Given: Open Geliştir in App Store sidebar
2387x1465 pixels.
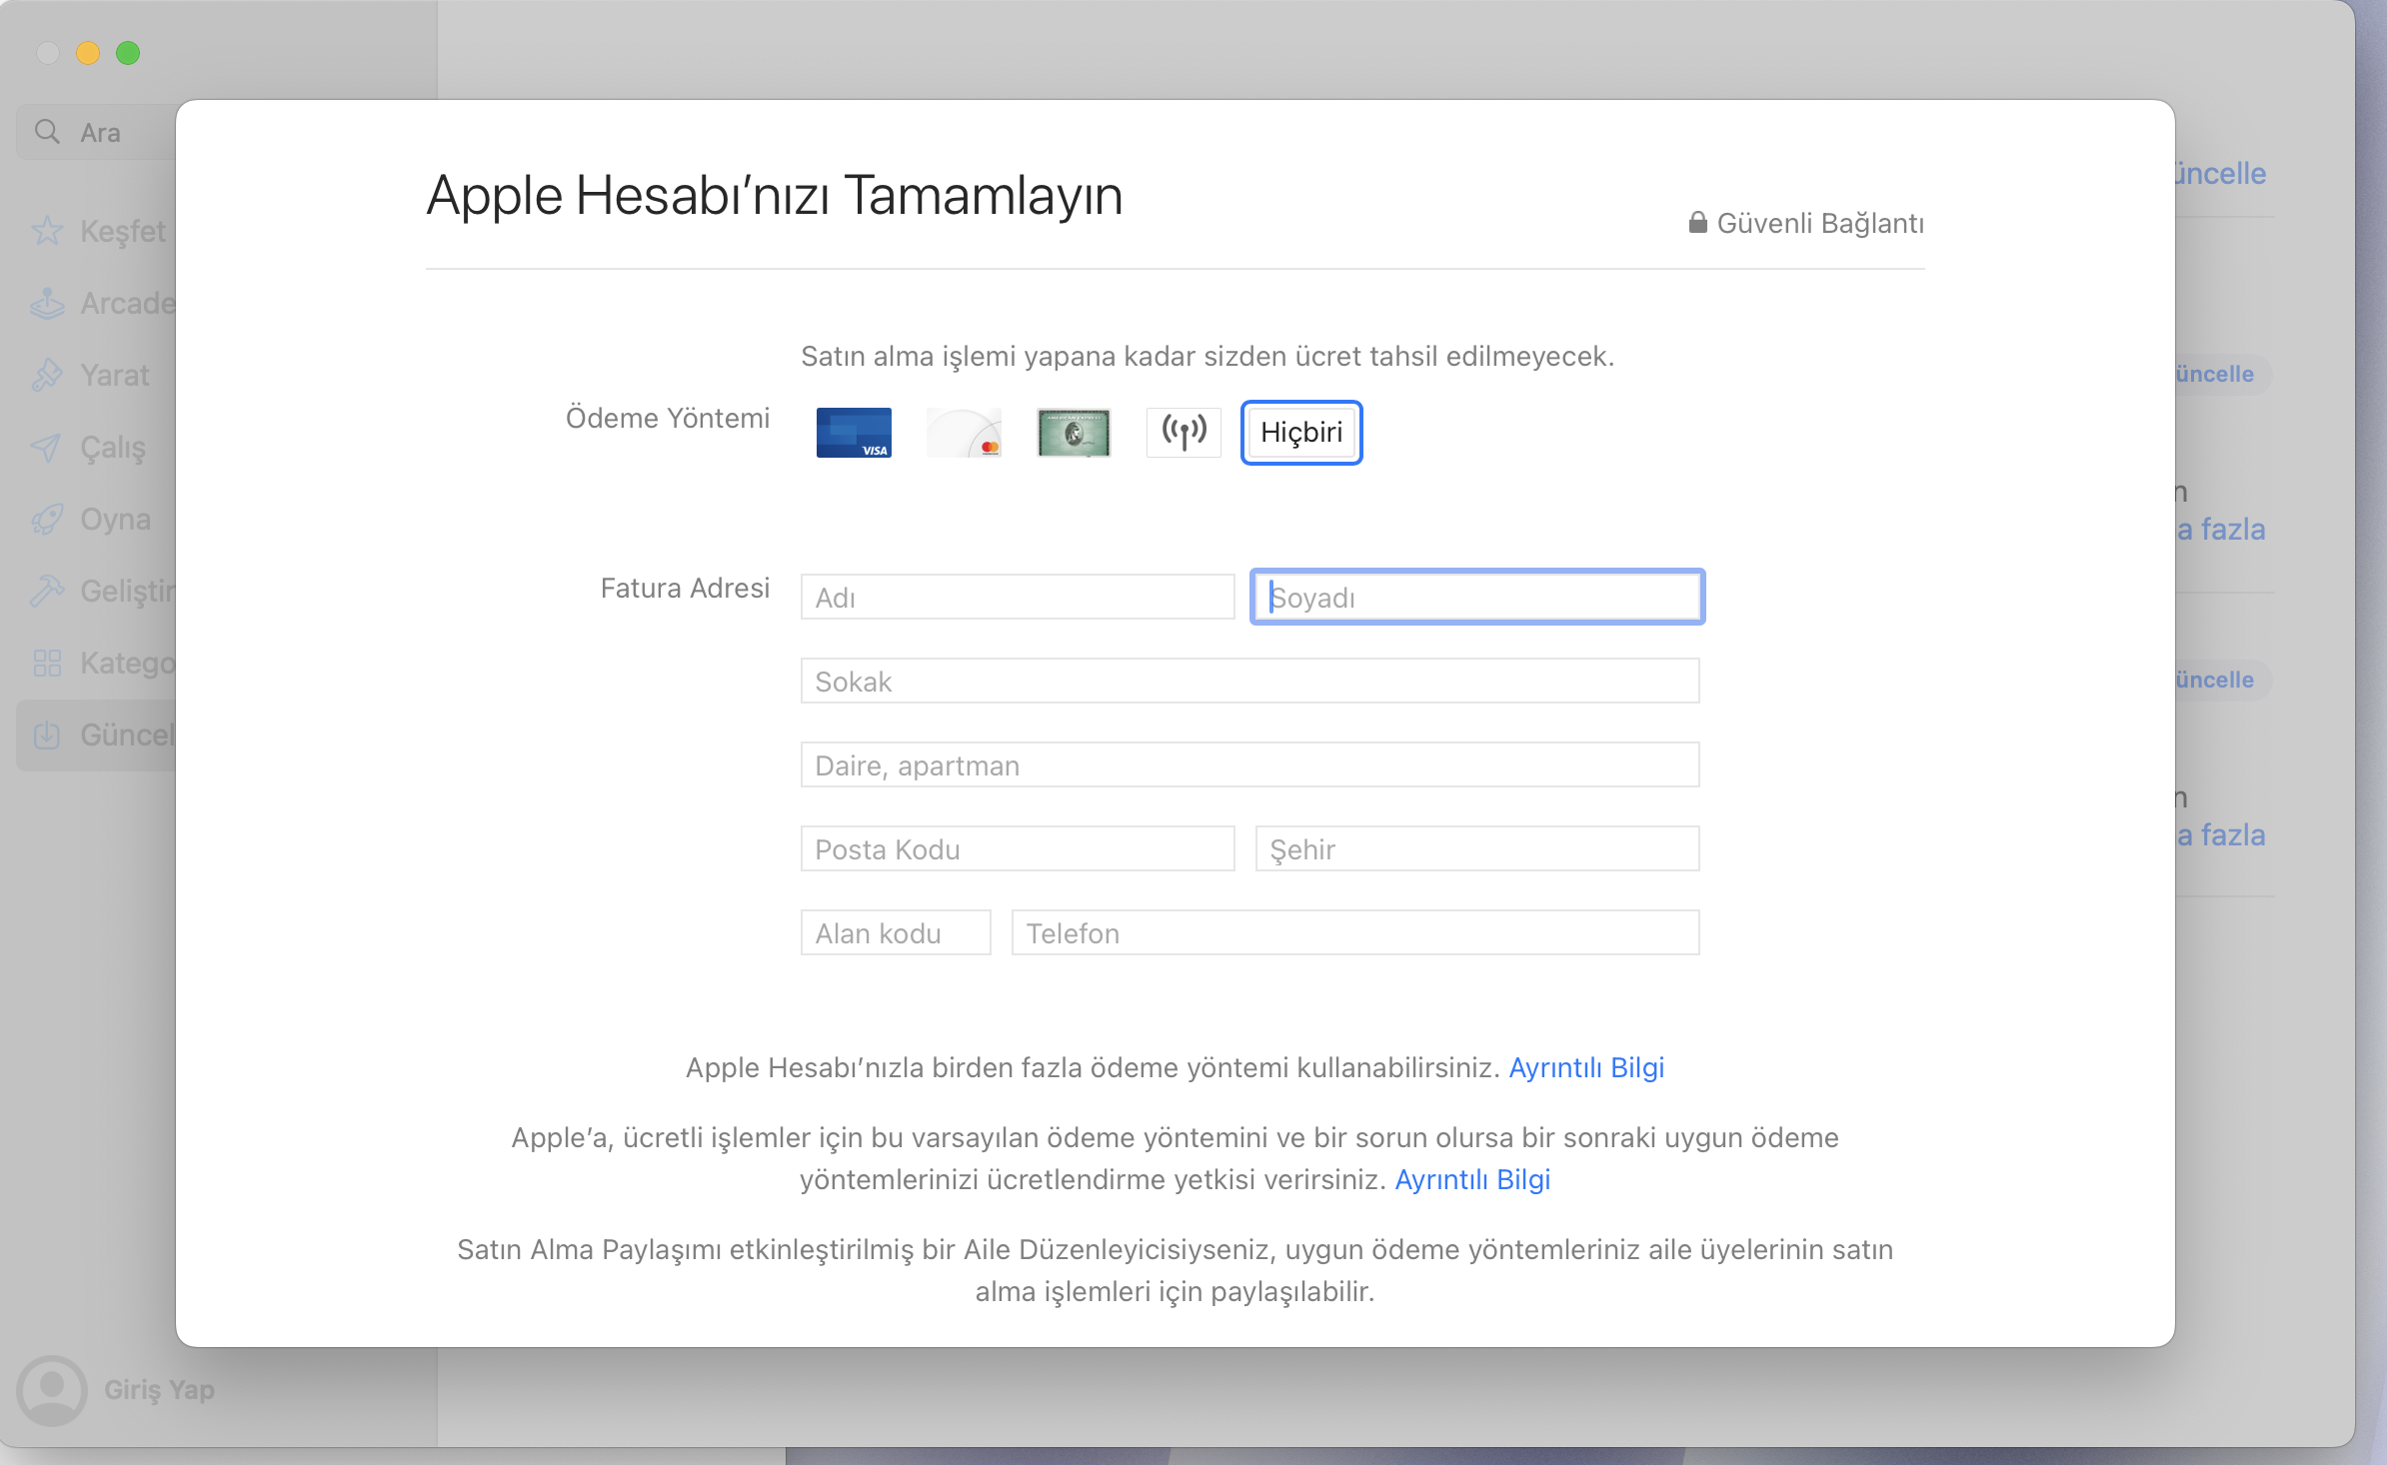Looking at the screenshot, I should tap(98, 591).
